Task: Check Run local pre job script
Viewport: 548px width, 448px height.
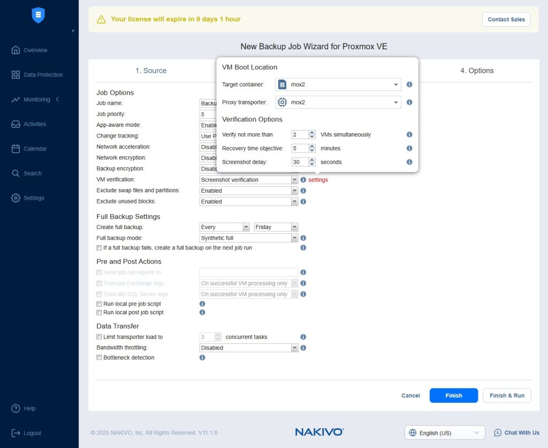Action: [99, 304]
